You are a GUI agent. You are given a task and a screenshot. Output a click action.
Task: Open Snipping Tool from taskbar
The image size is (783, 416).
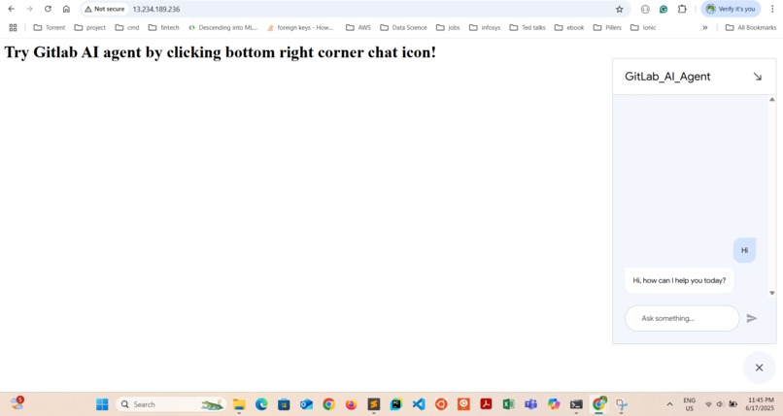point(621,404)
